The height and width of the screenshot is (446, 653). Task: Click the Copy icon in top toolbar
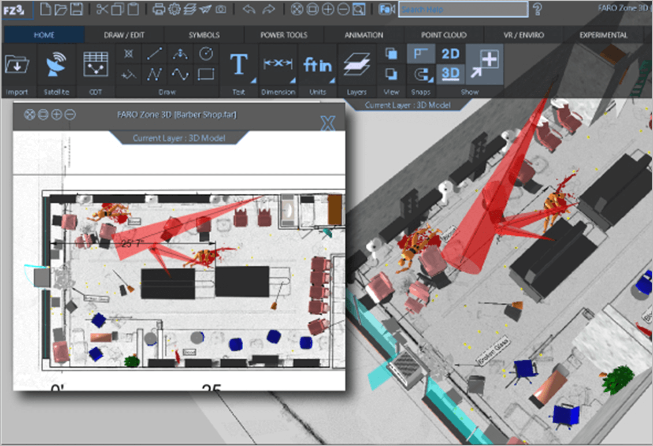(117, 9)
